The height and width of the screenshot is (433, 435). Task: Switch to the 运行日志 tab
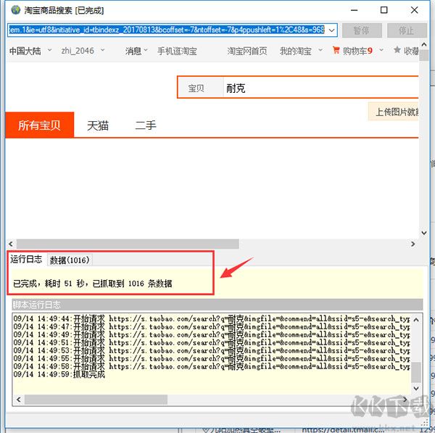pyautogui.click(x=26, y=259)
